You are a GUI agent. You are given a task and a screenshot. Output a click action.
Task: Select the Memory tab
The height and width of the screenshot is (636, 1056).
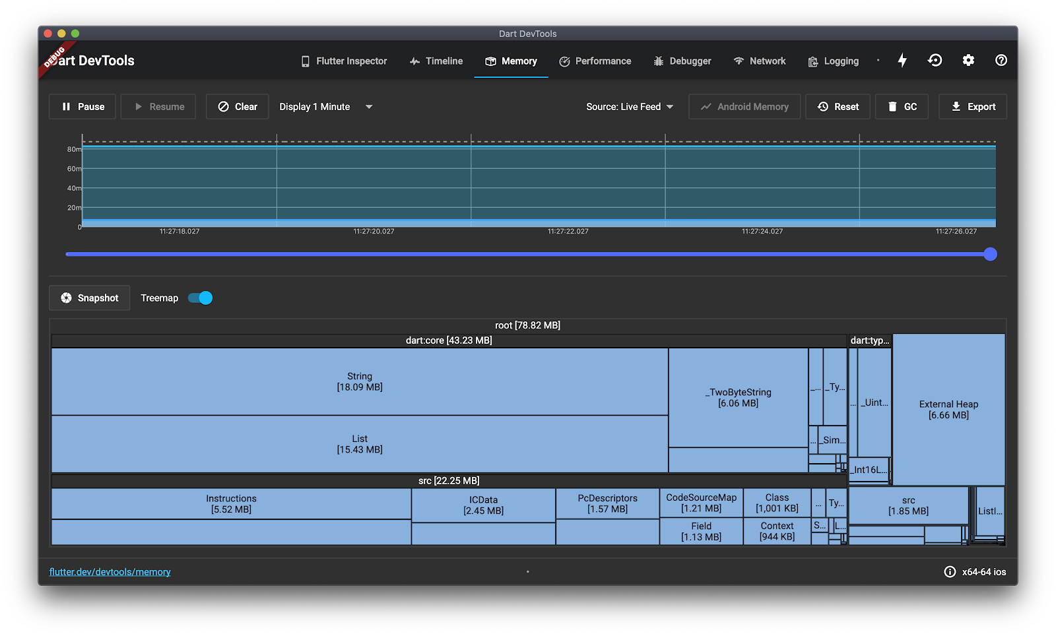pyautogui.click(x=511, y=61)
